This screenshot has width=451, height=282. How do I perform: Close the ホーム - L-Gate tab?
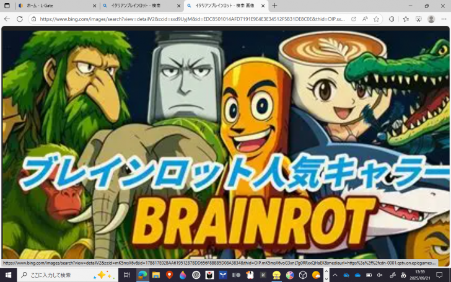click(x=94, y=6)
